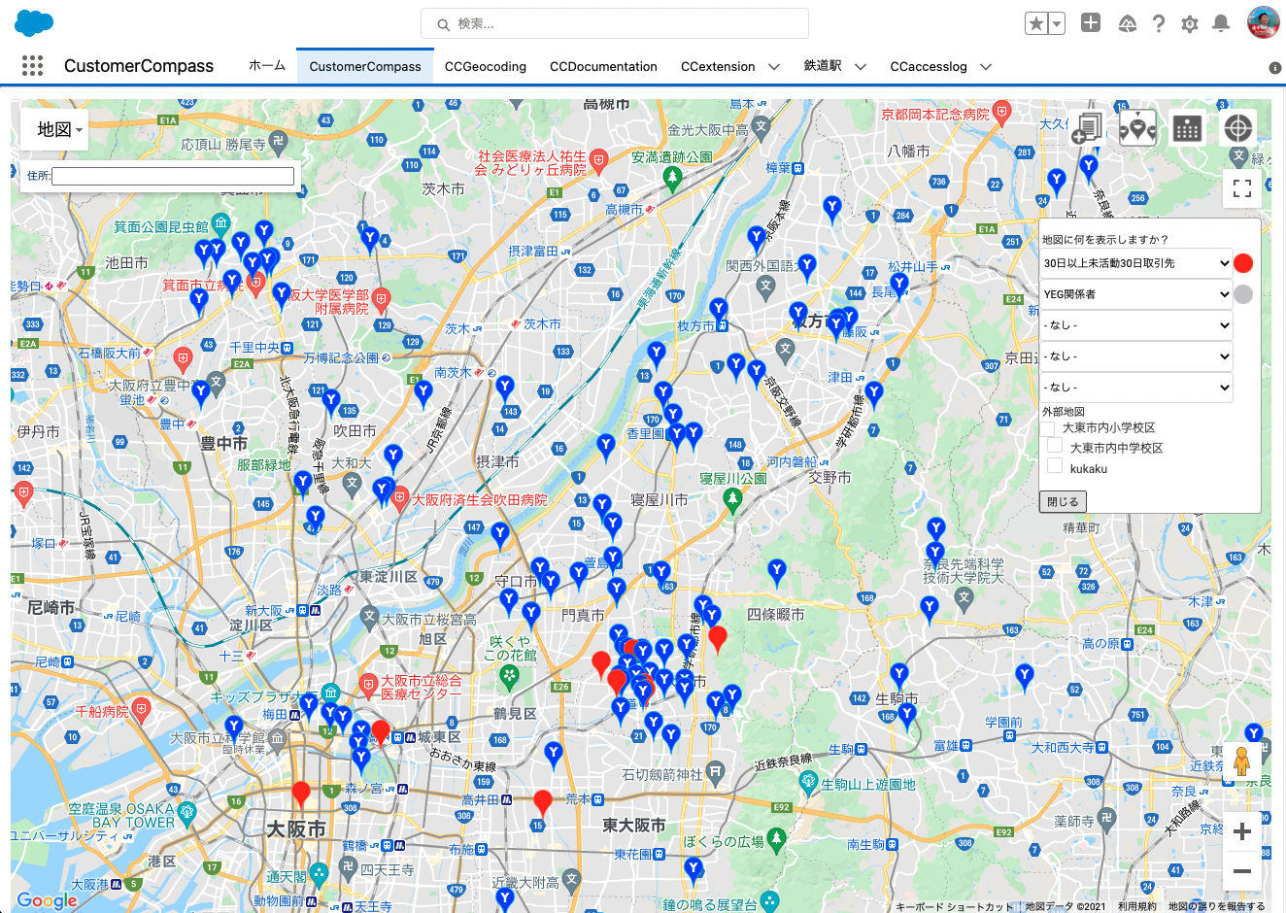Toggle map fullscreen view
The image size is (1286, 913).
[1242, 188]
